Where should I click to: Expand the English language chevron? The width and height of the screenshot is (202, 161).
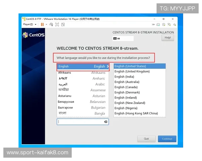(x=108, y=66)
